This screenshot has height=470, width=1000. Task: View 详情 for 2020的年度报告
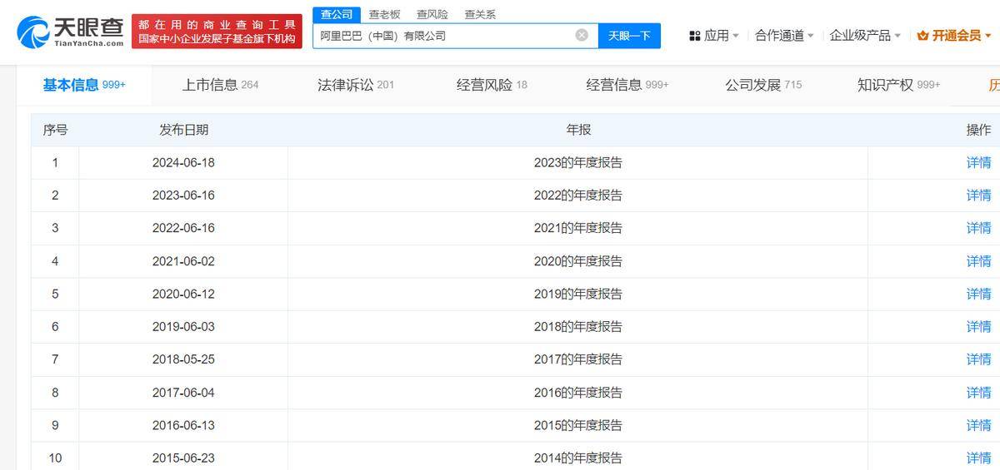pos(978,261)
